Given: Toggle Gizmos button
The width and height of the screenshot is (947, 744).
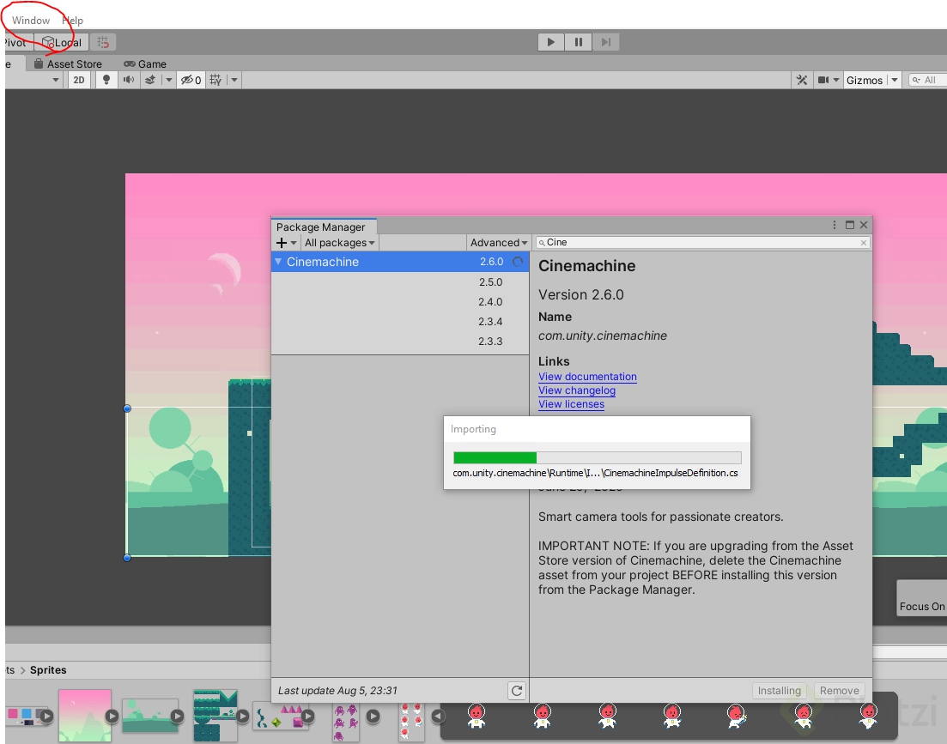Looking at the screenshot, I should coord(865,80).
